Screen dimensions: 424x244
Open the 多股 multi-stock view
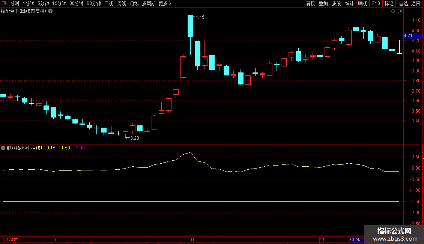point(337,3)
